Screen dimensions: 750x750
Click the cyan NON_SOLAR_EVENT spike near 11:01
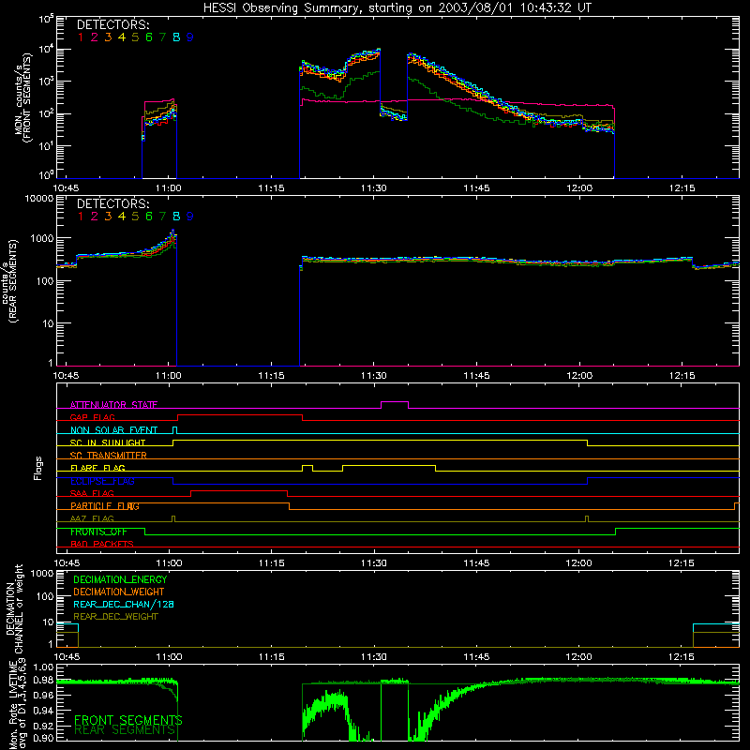coord(174,429)
